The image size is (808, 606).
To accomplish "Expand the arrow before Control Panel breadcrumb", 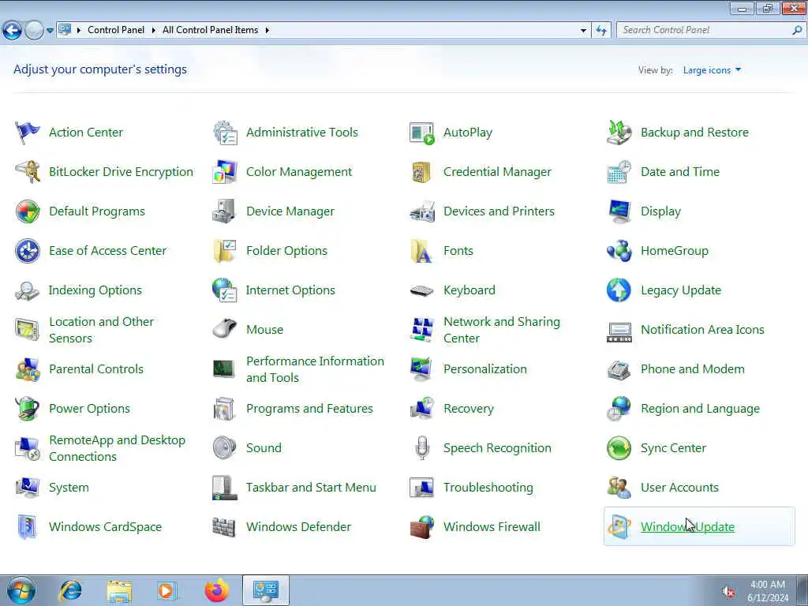I will tap(79, 31).
